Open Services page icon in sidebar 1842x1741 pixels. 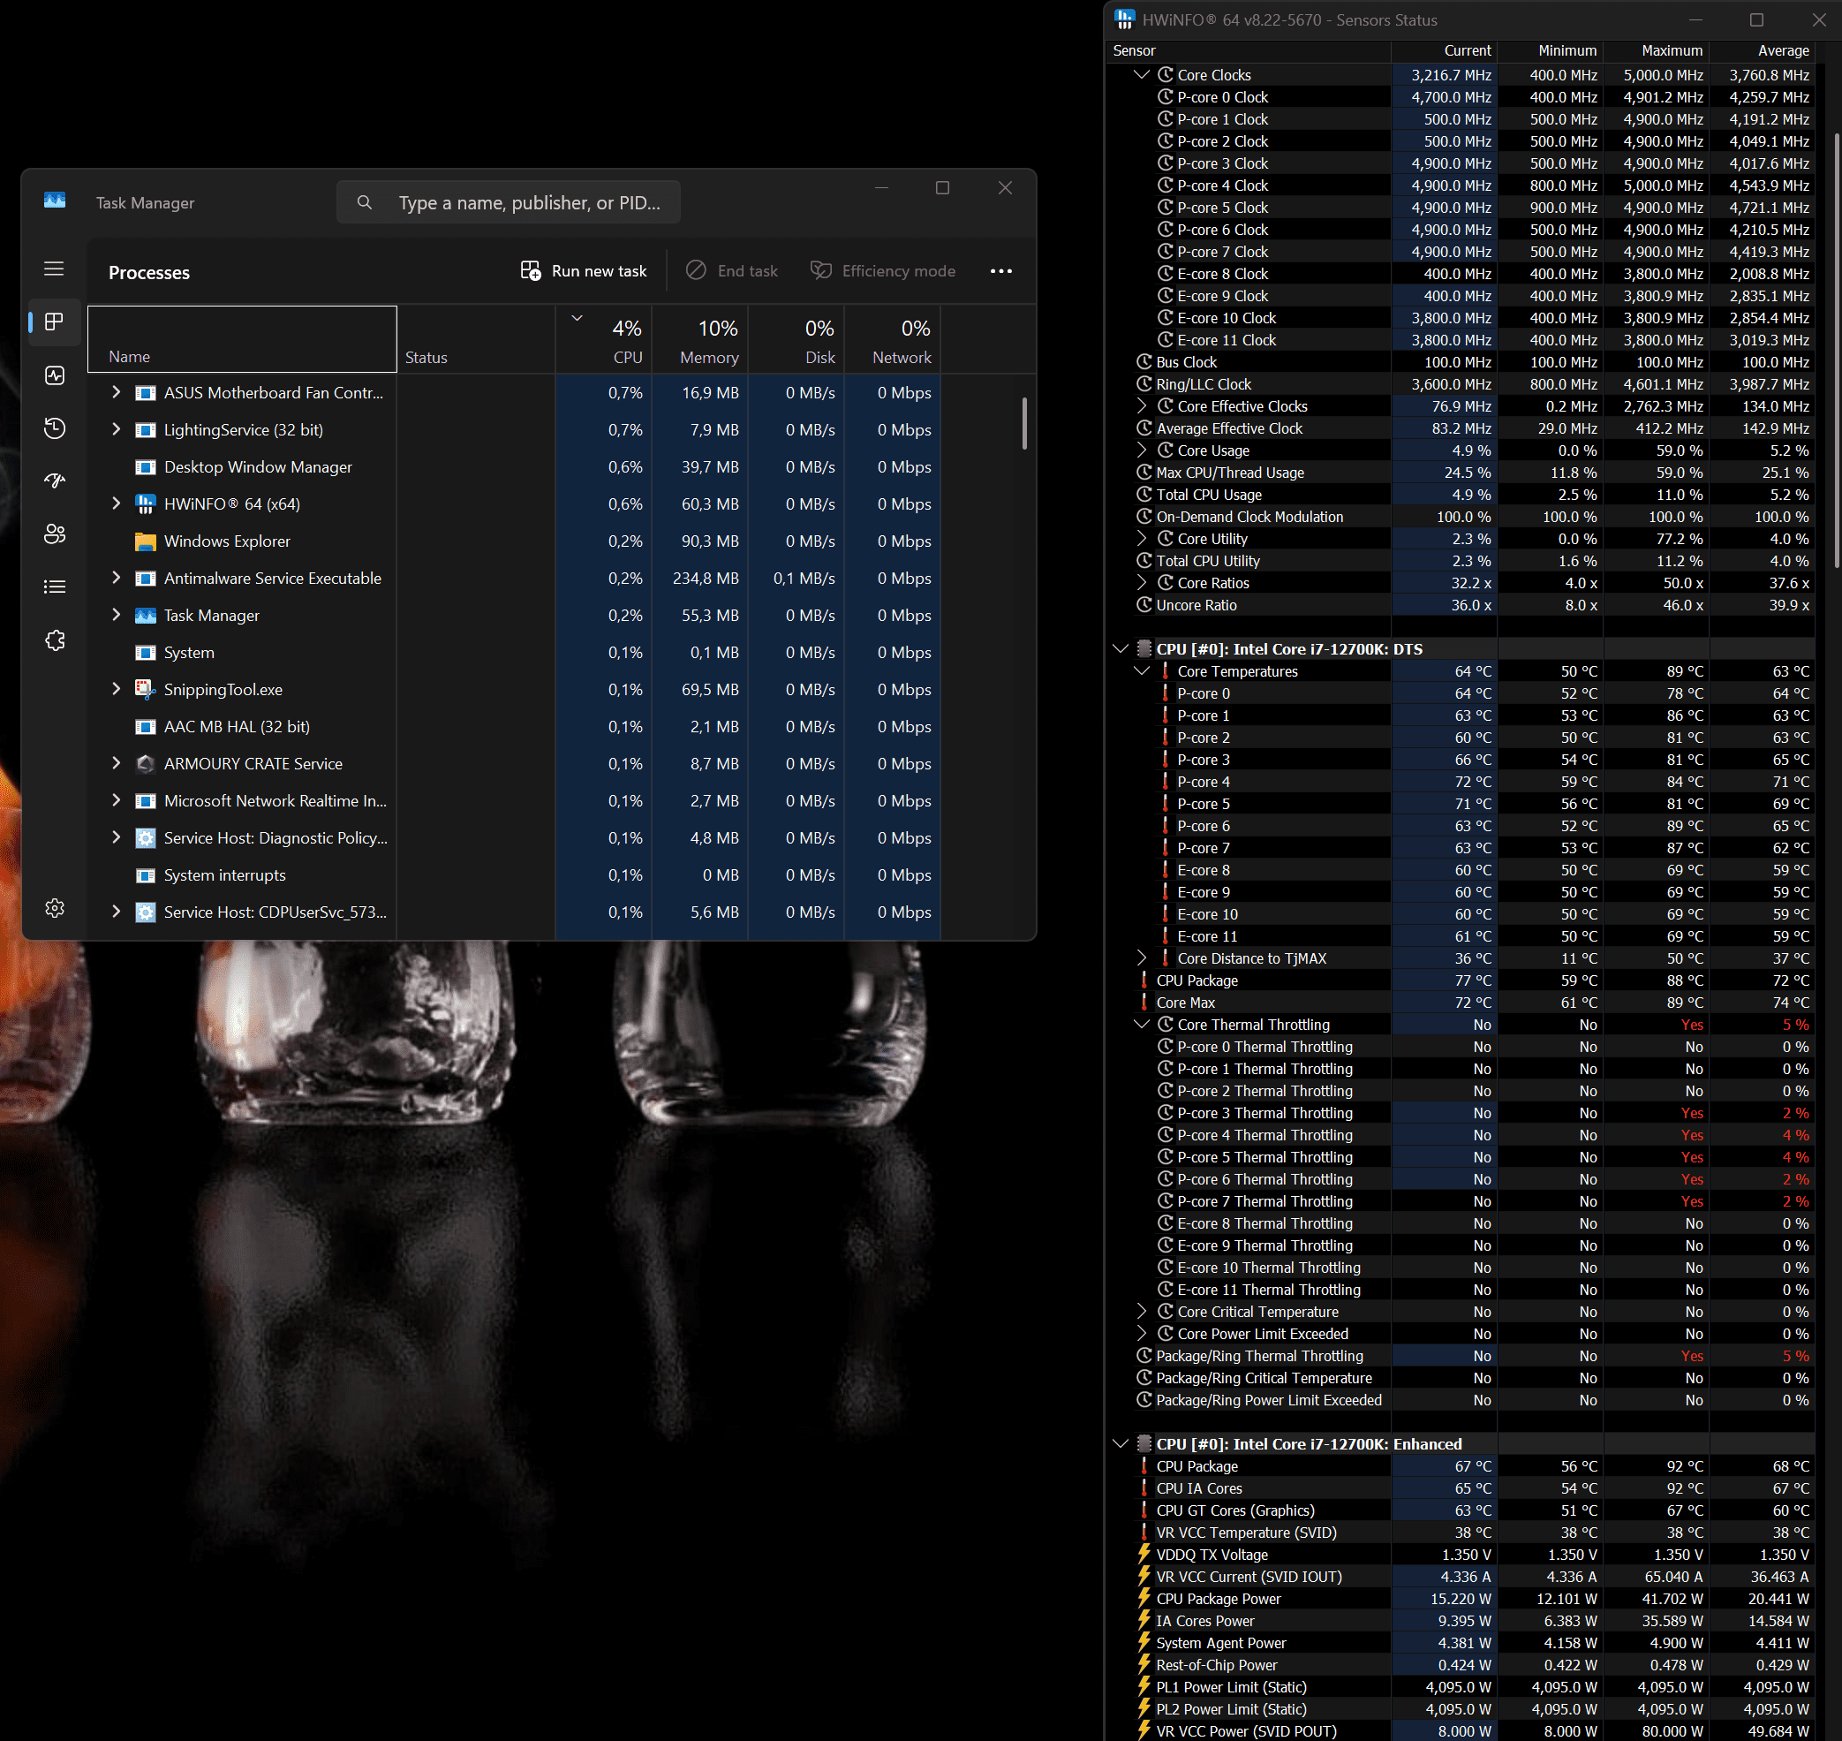pos(54,640)
